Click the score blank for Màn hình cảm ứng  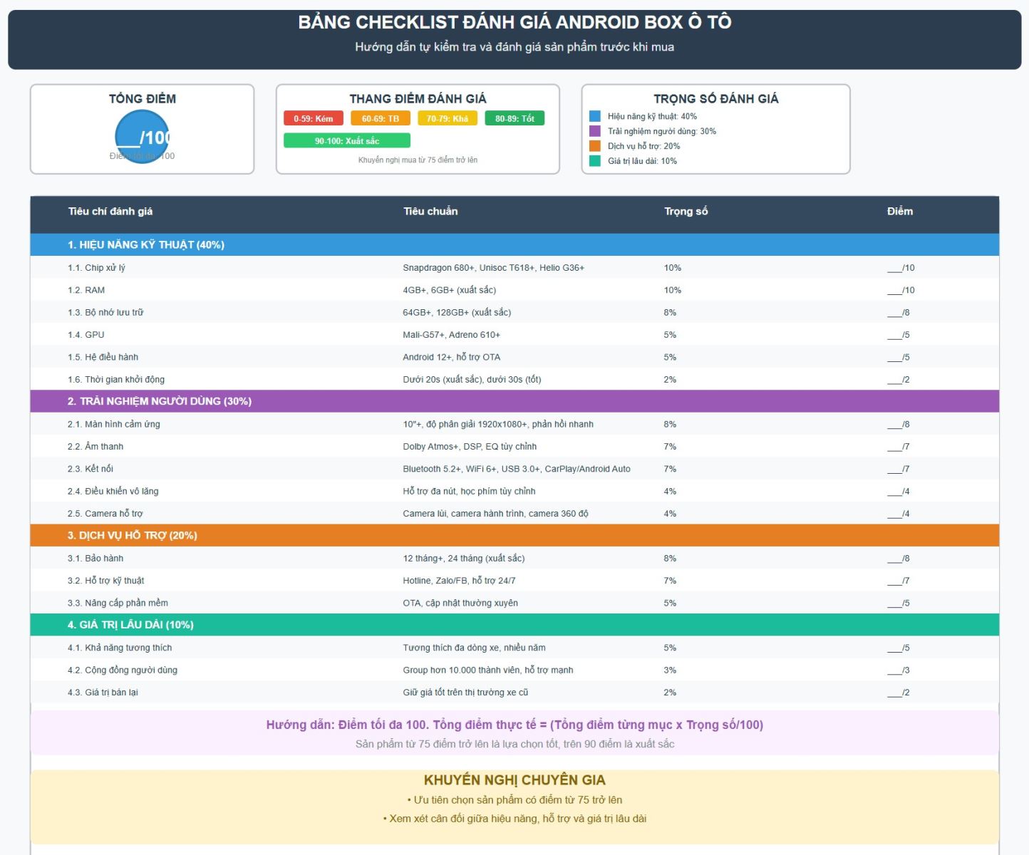[x=899, y=424]
